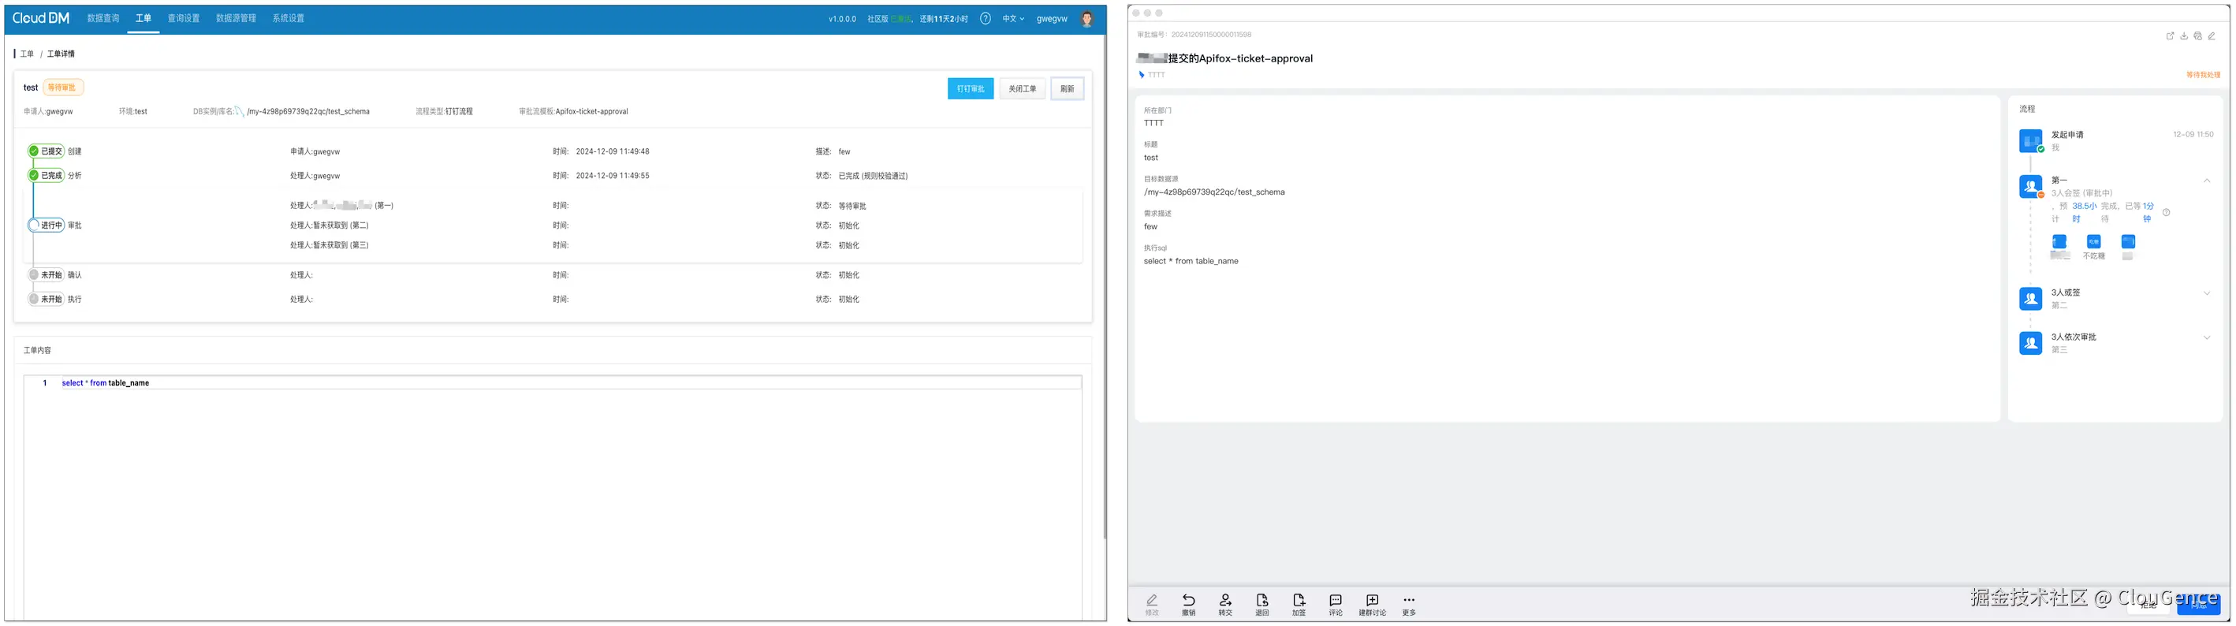Image resolution: width=2236 pixels, height=626 pixels.
Task: Open the 数据源管理 menu
Action: pyautogui.click(x=236, y=18)
